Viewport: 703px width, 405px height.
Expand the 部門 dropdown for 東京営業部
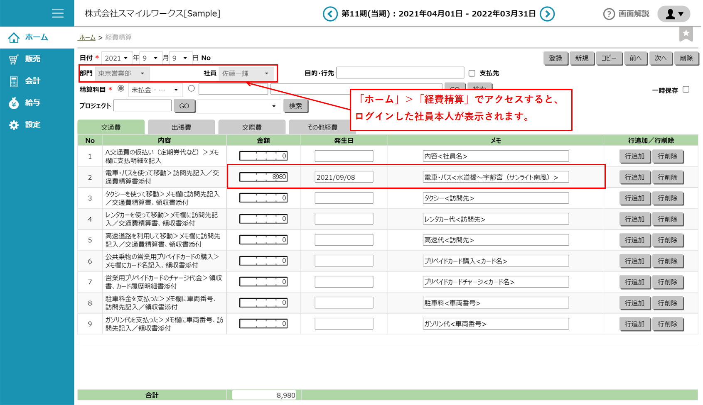point(122,73)
